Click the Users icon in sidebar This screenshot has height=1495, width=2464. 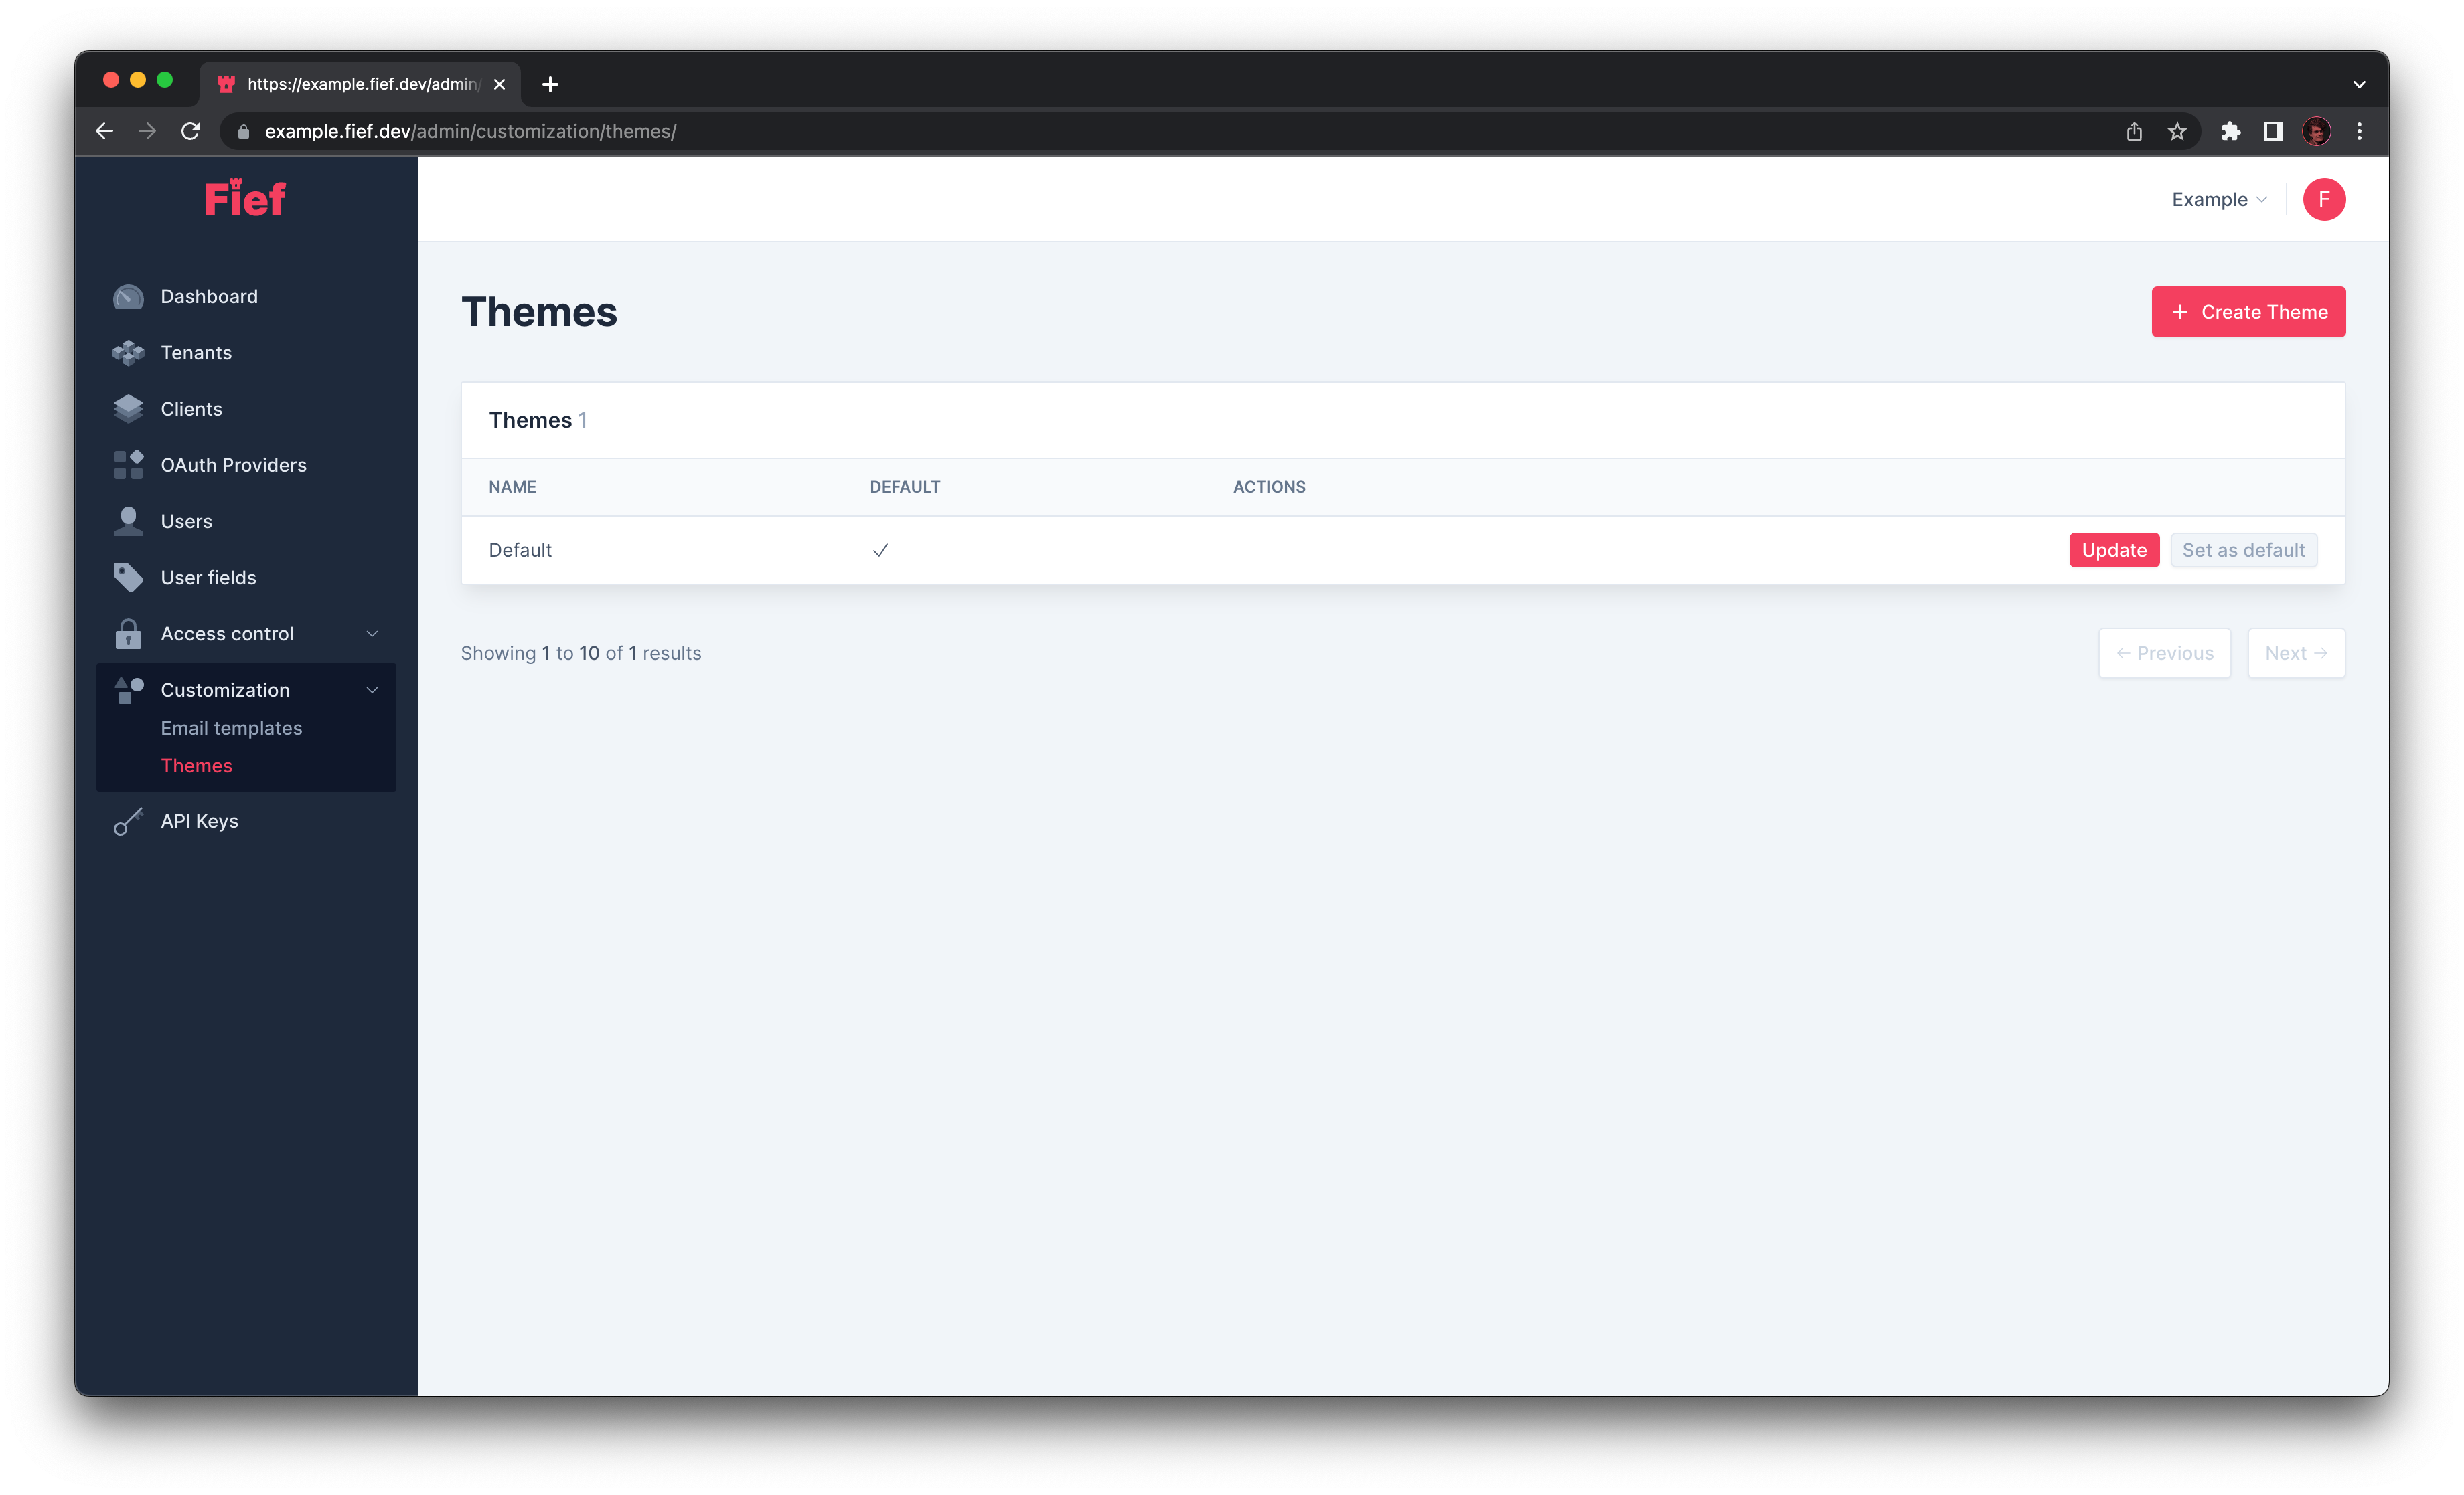point(132,521)
